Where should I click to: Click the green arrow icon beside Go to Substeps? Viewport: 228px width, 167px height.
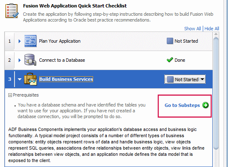206,105
